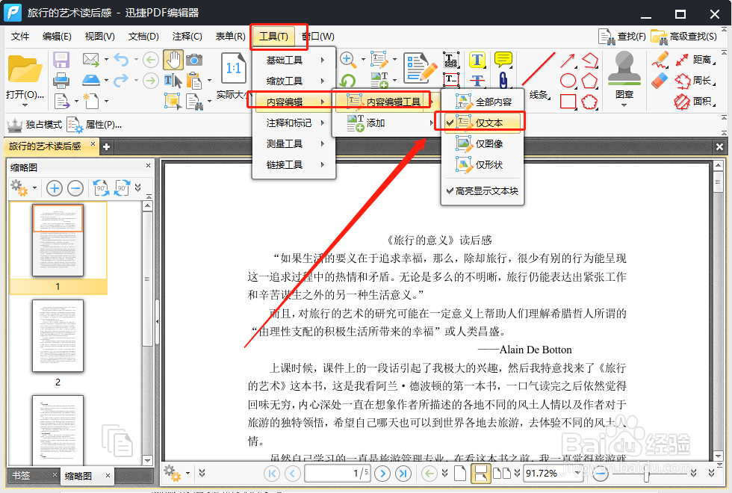This screenshot has width=732, height=493.
Task: Click the snapshot camera tool
Action: pyautogui.click(x=196, y=58)
